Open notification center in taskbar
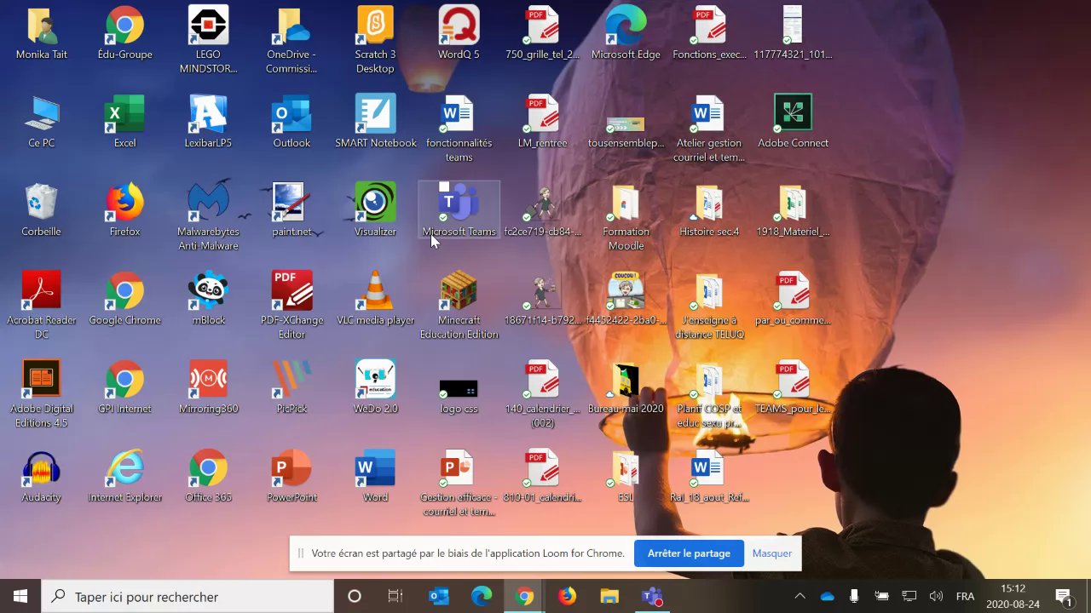 click(1064, 597)
